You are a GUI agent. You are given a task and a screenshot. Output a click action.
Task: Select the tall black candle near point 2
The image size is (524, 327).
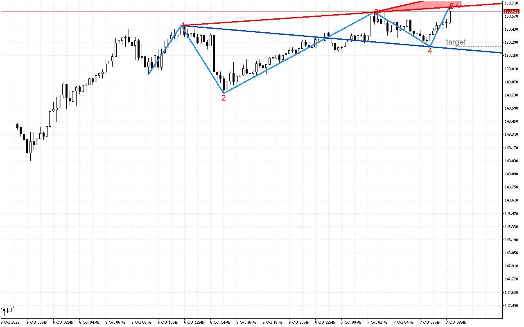pos(214,53)
